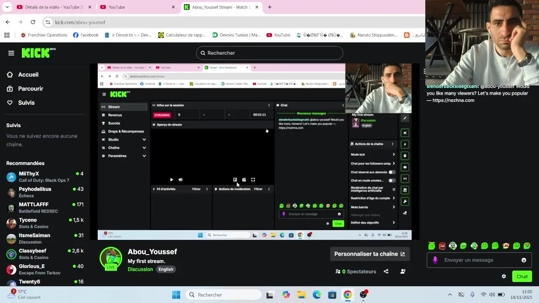The height and width of the screenshot is (303, 539).
Task: Click the share stream icon
Action: click(386, 271)
